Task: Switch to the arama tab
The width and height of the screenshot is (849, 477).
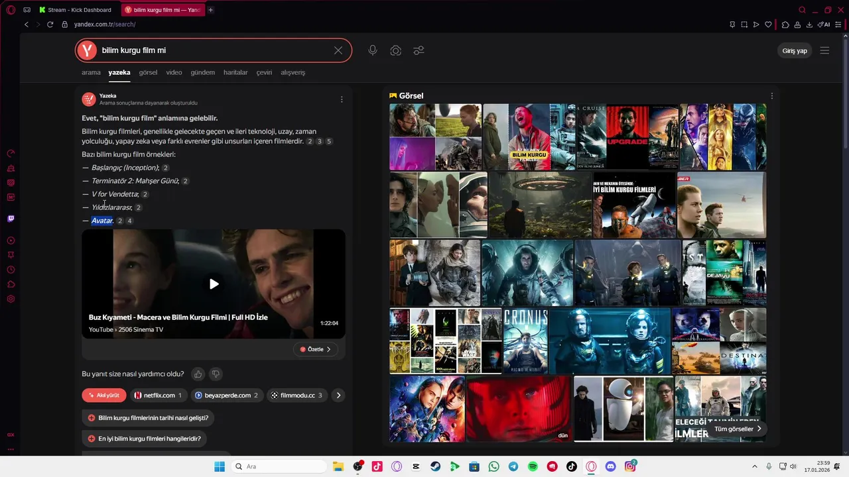Action: 91,72
